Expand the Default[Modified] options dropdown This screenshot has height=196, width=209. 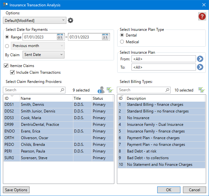tap(34, 20)
